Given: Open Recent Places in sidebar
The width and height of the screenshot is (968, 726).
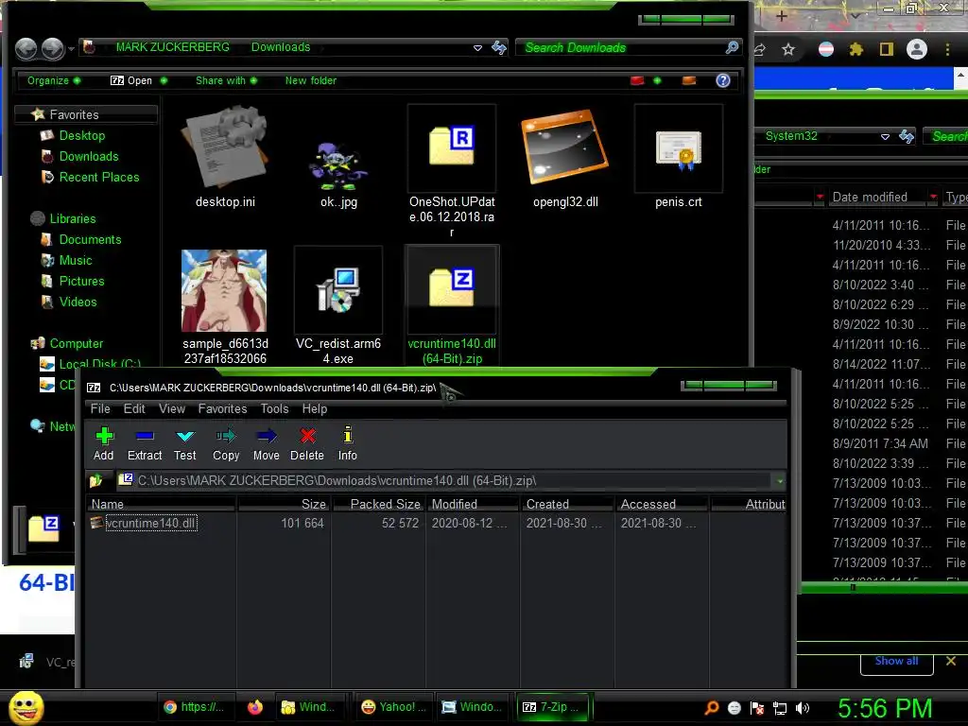Looking at the screenshot, I should tap(98, 177).
